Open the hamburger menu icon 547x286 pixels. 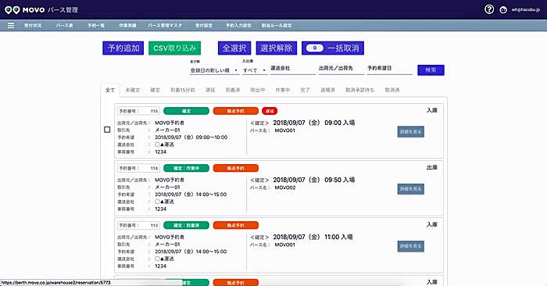click(11, 26)
